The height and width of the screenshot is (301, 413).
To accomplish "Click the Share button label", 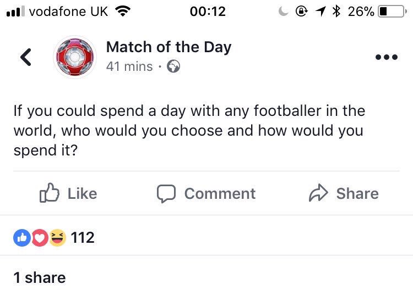I will pyautogui.click(x=357, y=194).
